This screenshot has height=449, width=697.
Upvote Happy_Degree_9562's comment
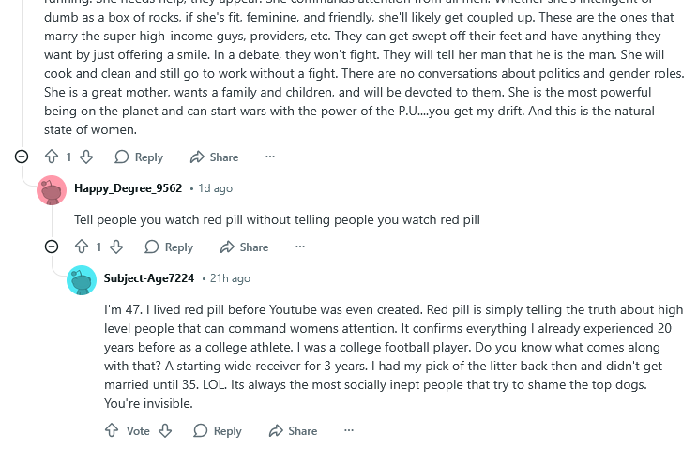(82, 247)
